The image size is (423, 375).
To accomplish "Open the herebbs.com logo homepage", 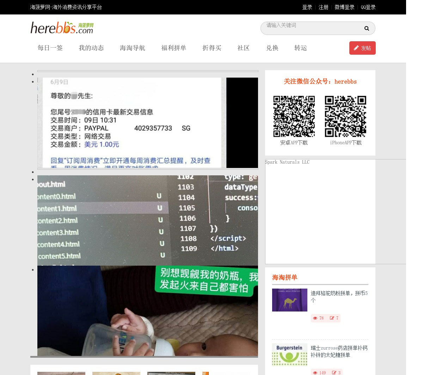I will (x=62, y=28).
